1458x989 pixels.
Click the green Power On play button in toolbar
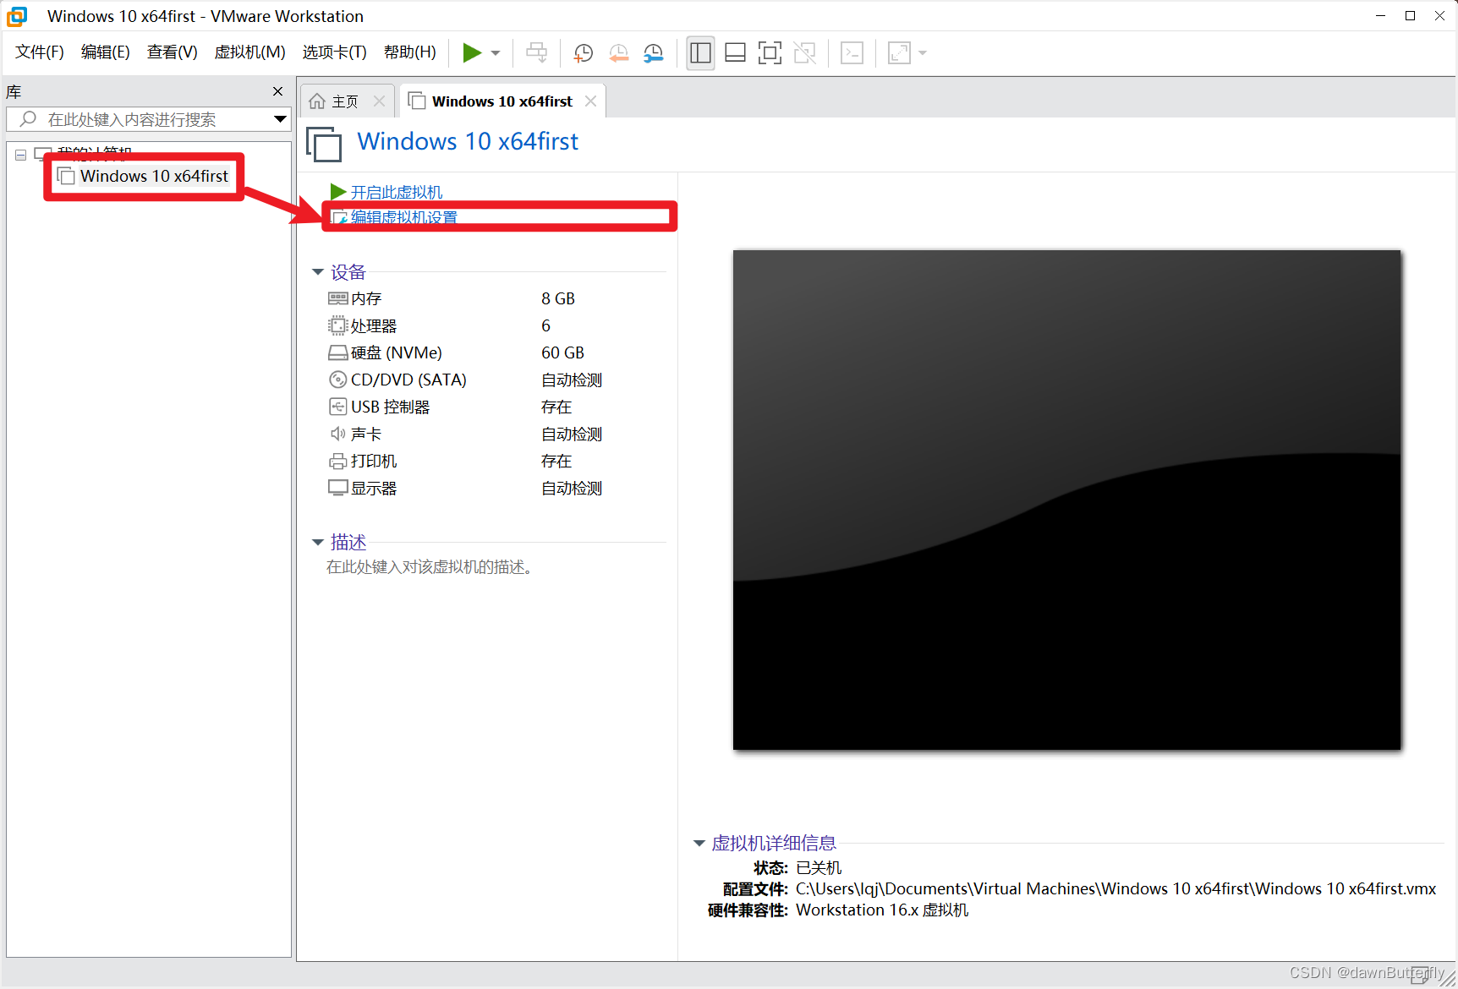(x=472, y=53)
